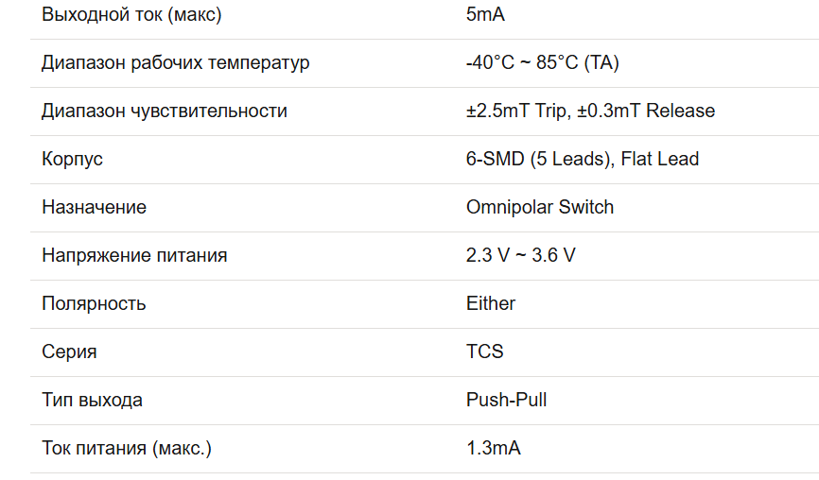
Task: Select 'Диапазон рабочих температур' row label
Action: [176, 63]
